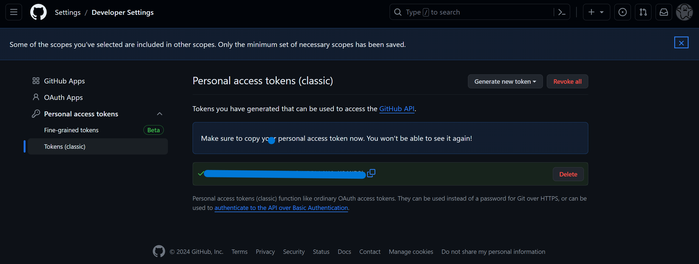The image size is (699, 264).
Task: Switch to Fine-grained tokens
Action: click(x=71, y=130)
